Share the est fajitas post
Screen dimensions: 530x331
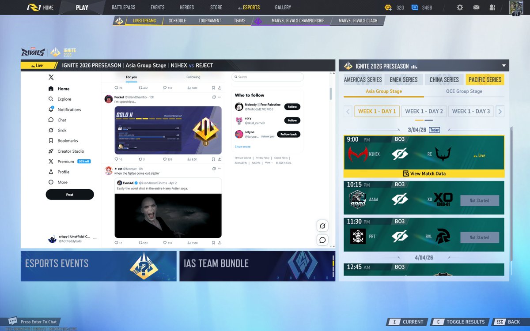(x=220, y=243)
